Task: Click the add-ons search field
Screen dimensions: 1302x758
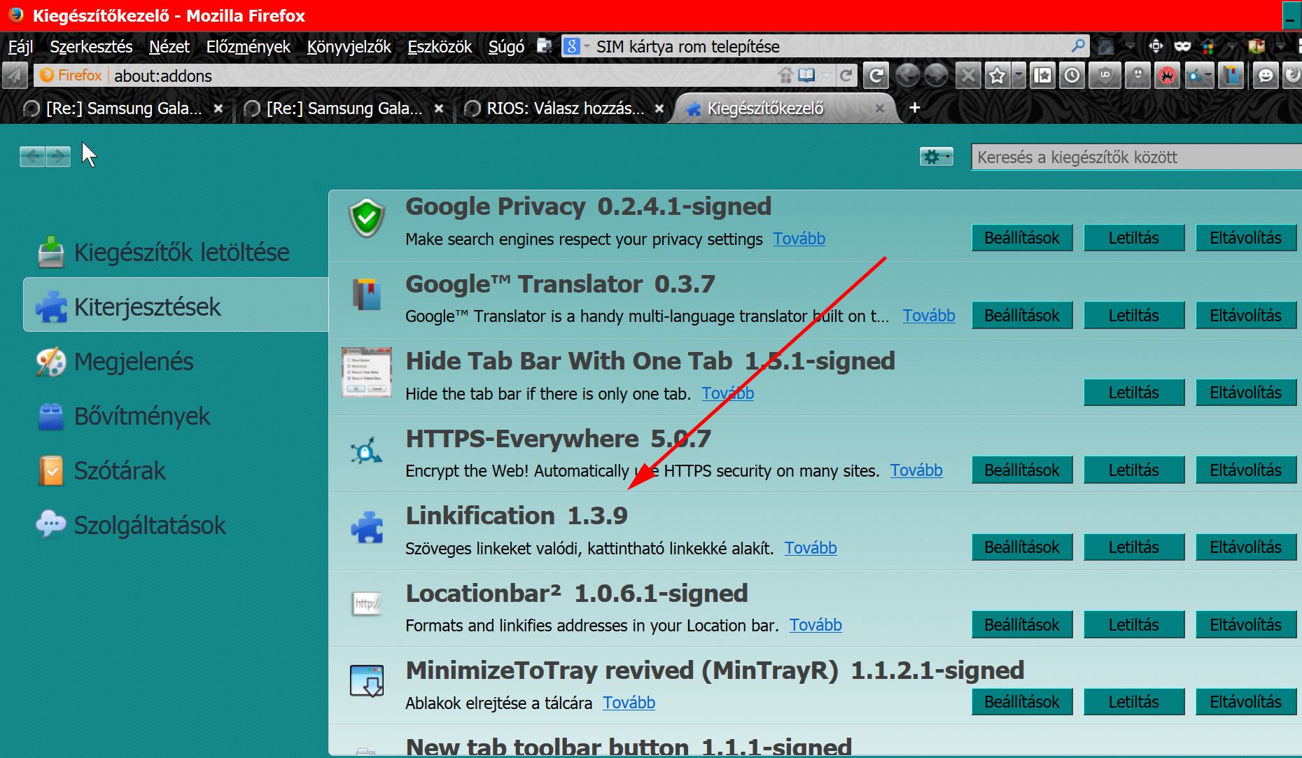Action: pos(1136,157)
